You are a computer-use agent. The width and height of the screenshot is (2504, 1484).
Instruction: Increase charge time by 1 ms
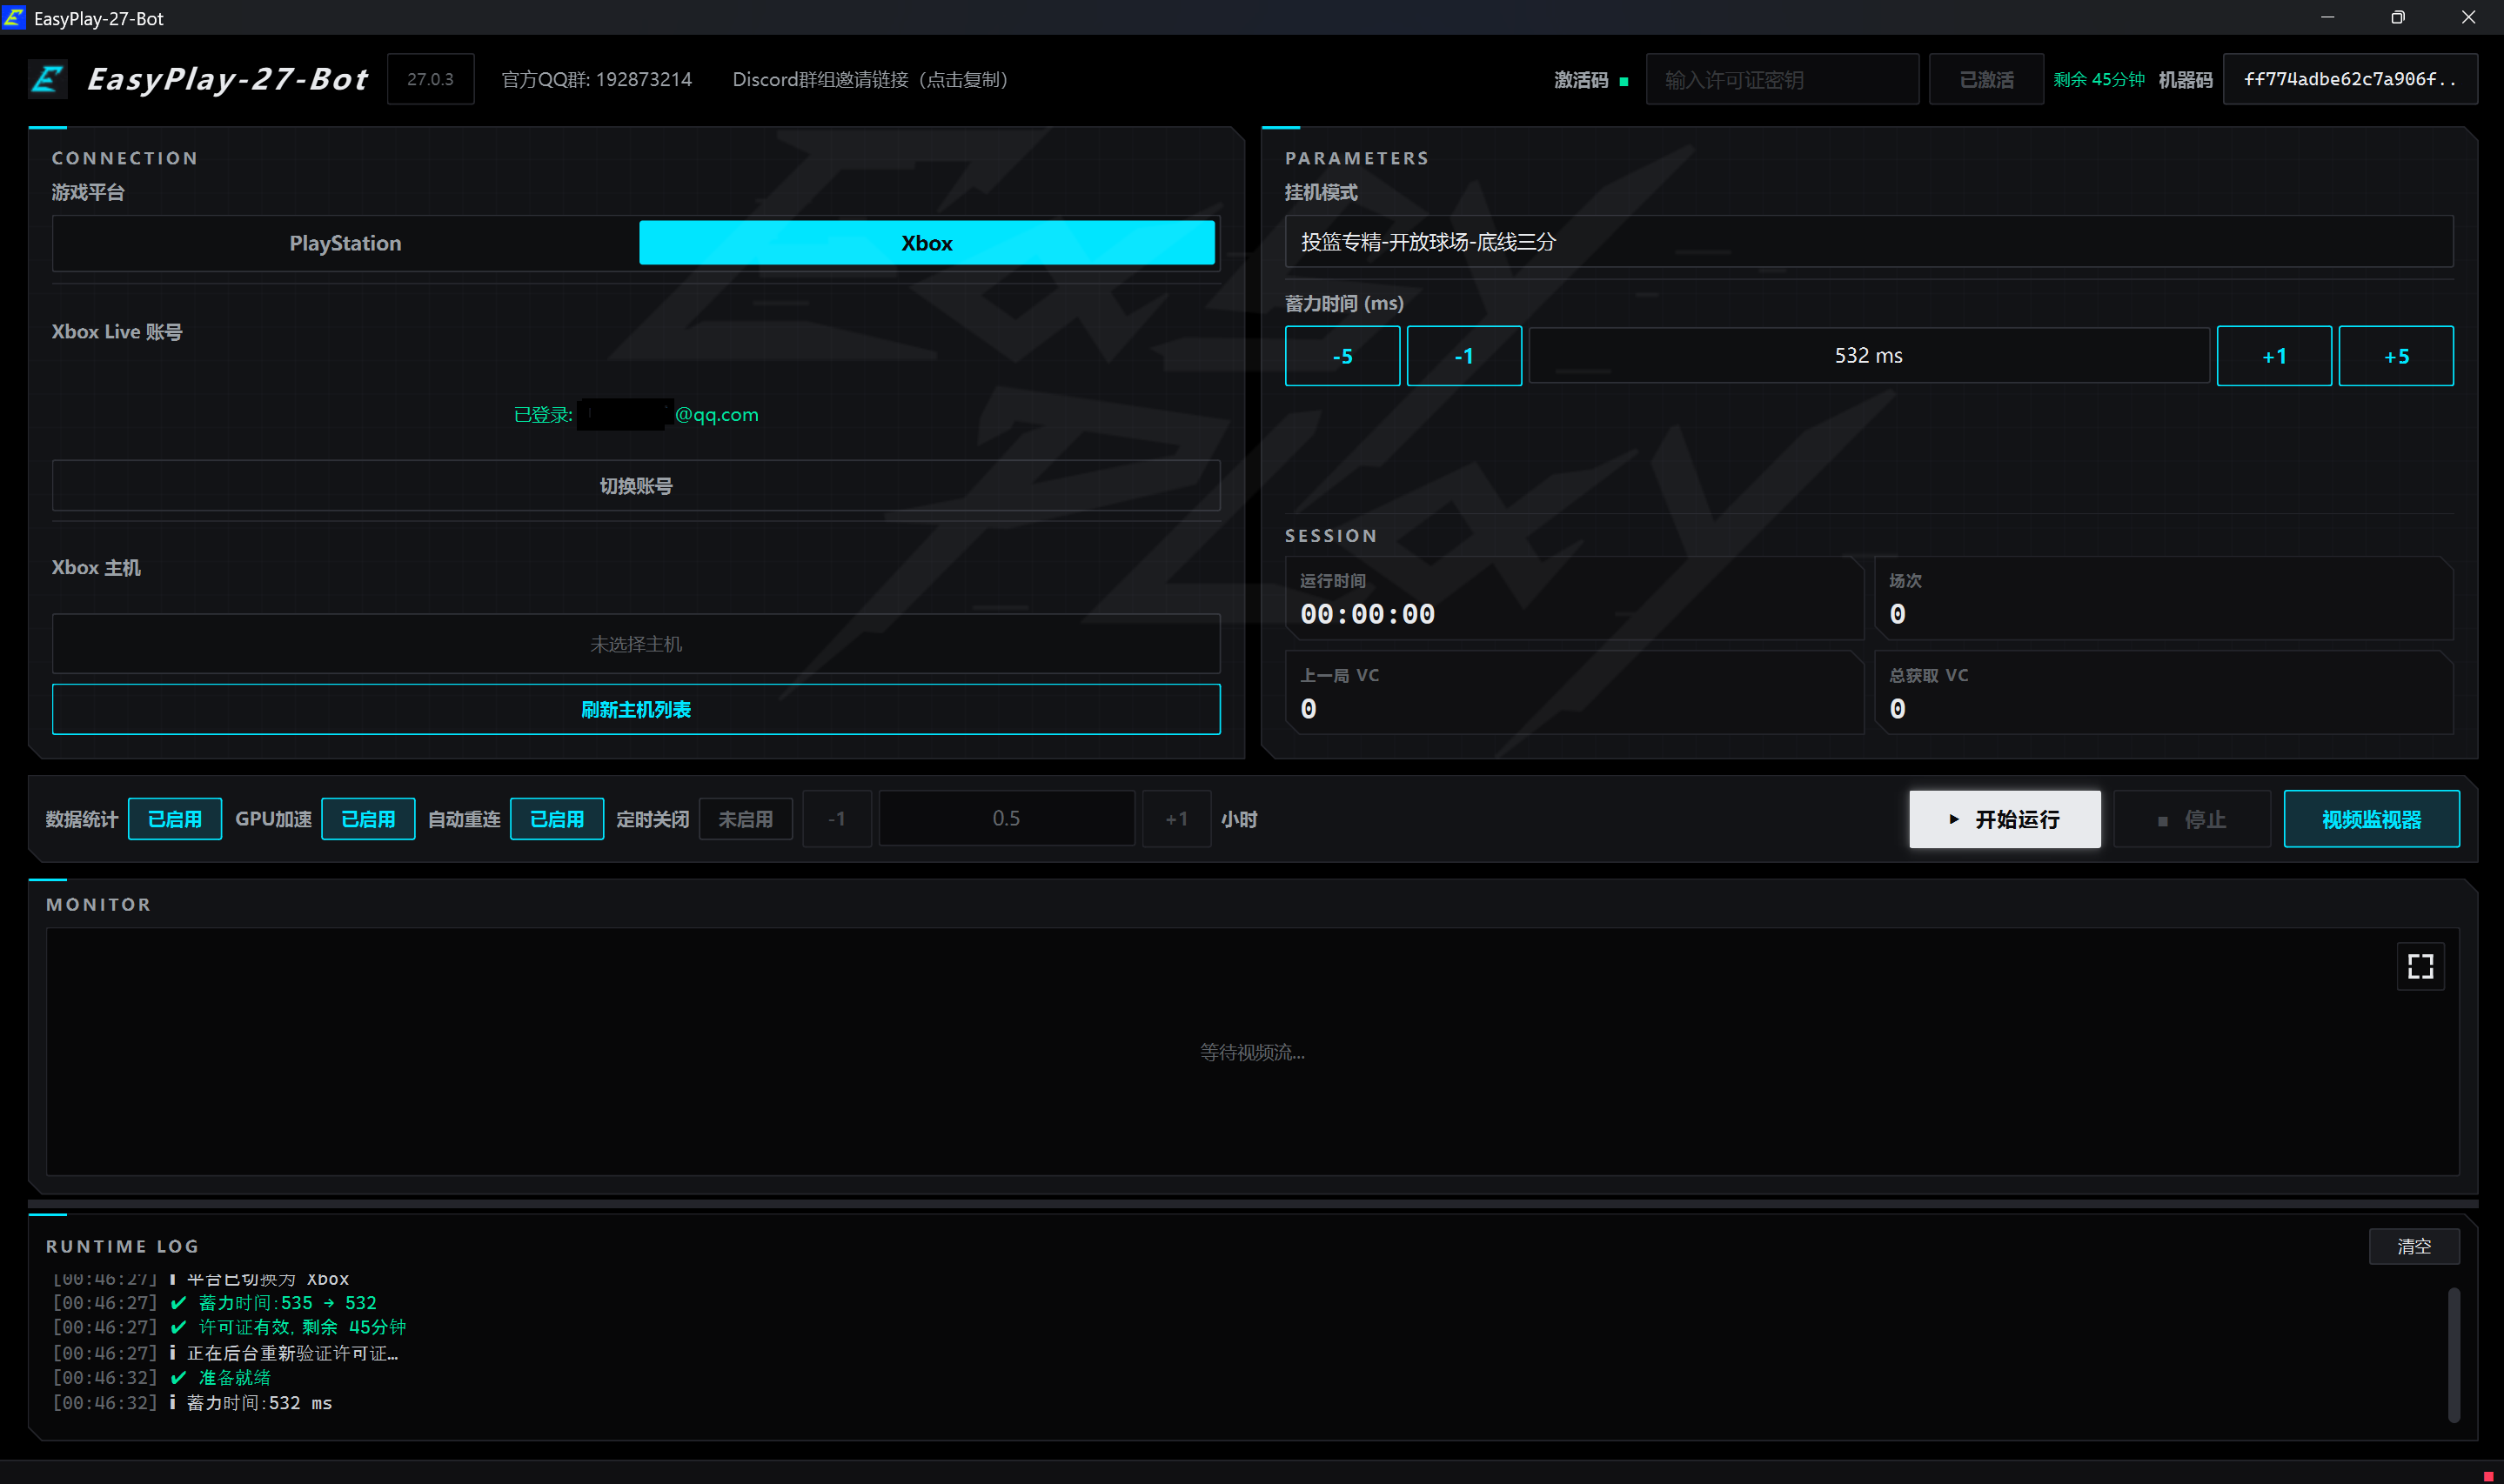2274,356
